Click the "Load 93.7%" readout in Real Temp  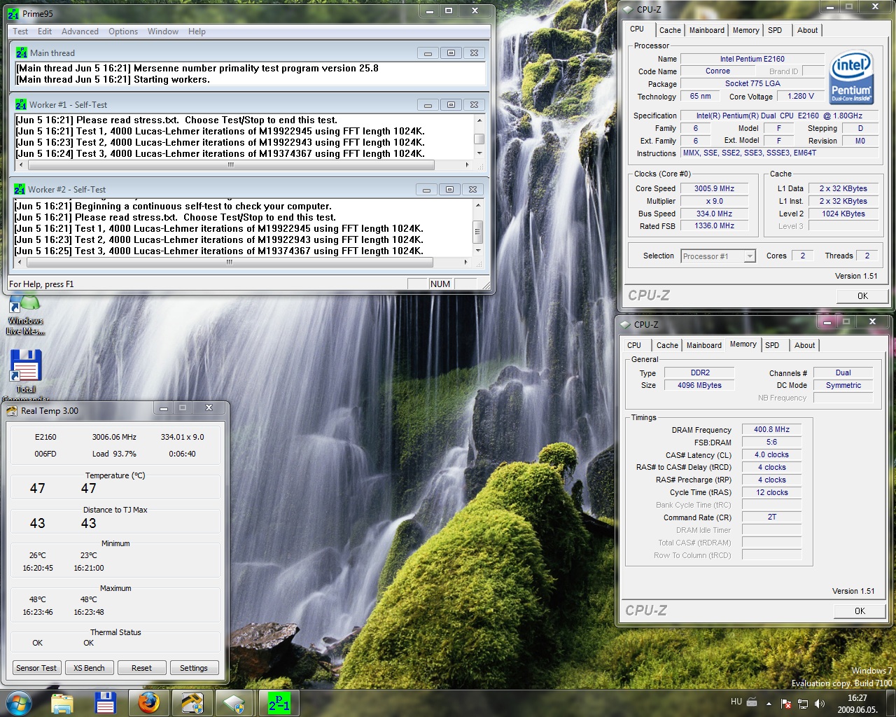pos(114,454)
